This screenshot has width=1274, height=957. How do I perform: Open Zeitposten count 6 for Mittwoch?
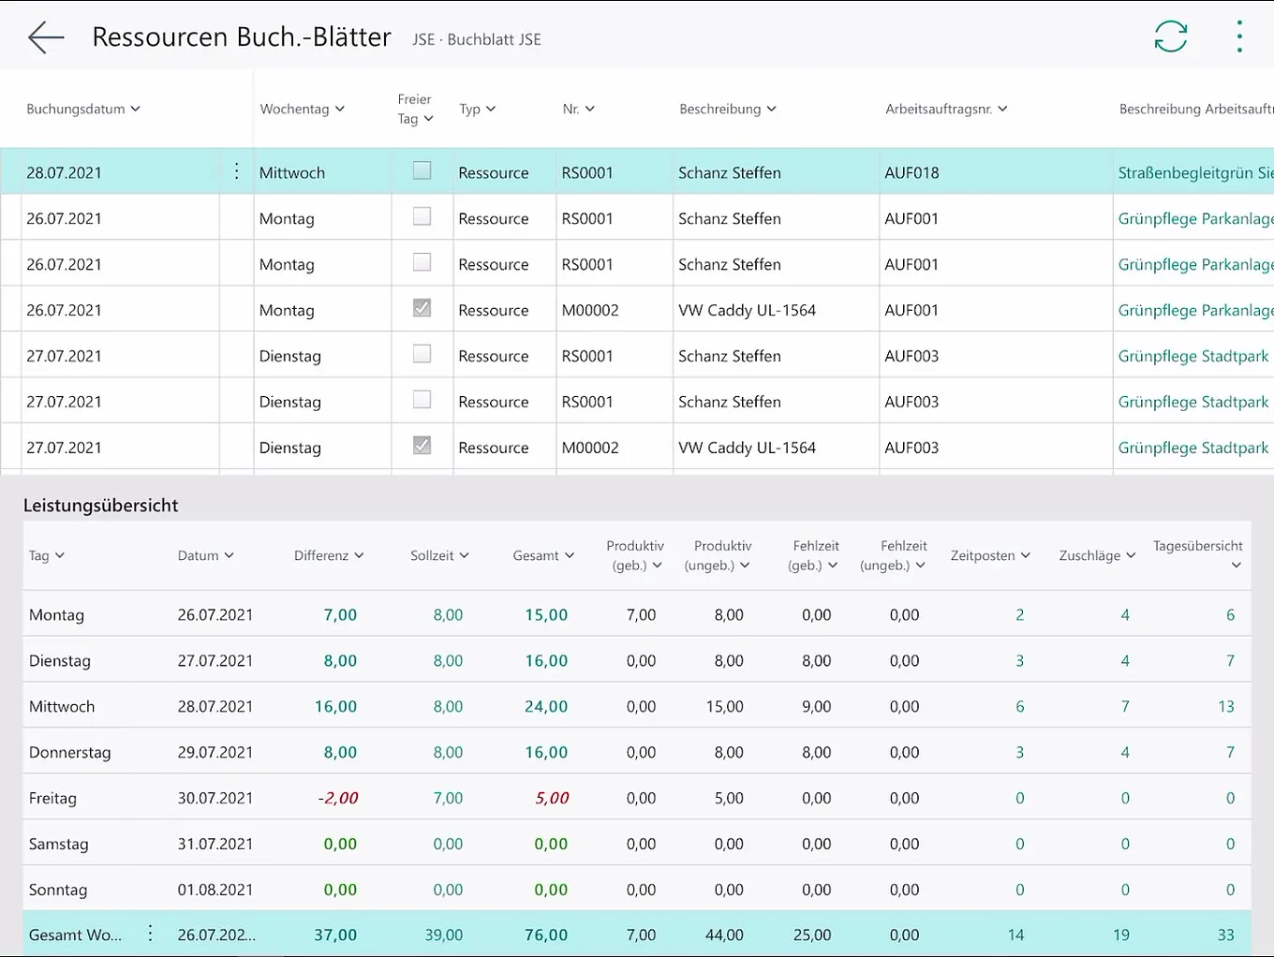pyautogui.click(x=1019, y=707)
